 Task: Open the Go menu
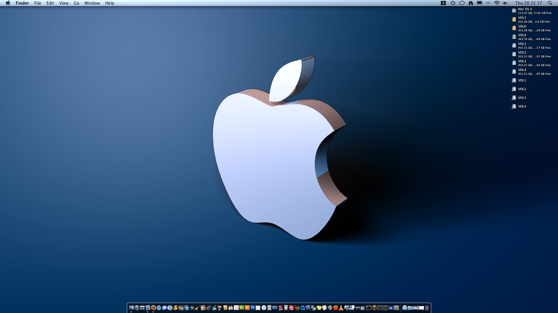click(76, 3)
